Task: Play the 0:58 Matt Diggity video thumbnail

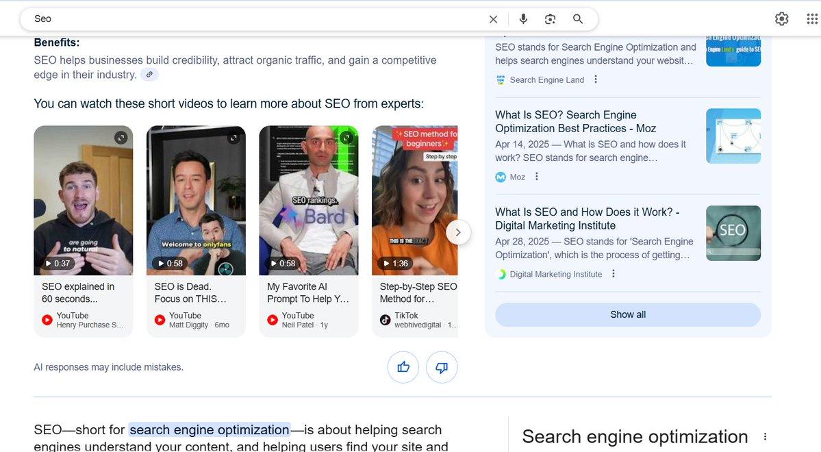Action: point(196,200)
